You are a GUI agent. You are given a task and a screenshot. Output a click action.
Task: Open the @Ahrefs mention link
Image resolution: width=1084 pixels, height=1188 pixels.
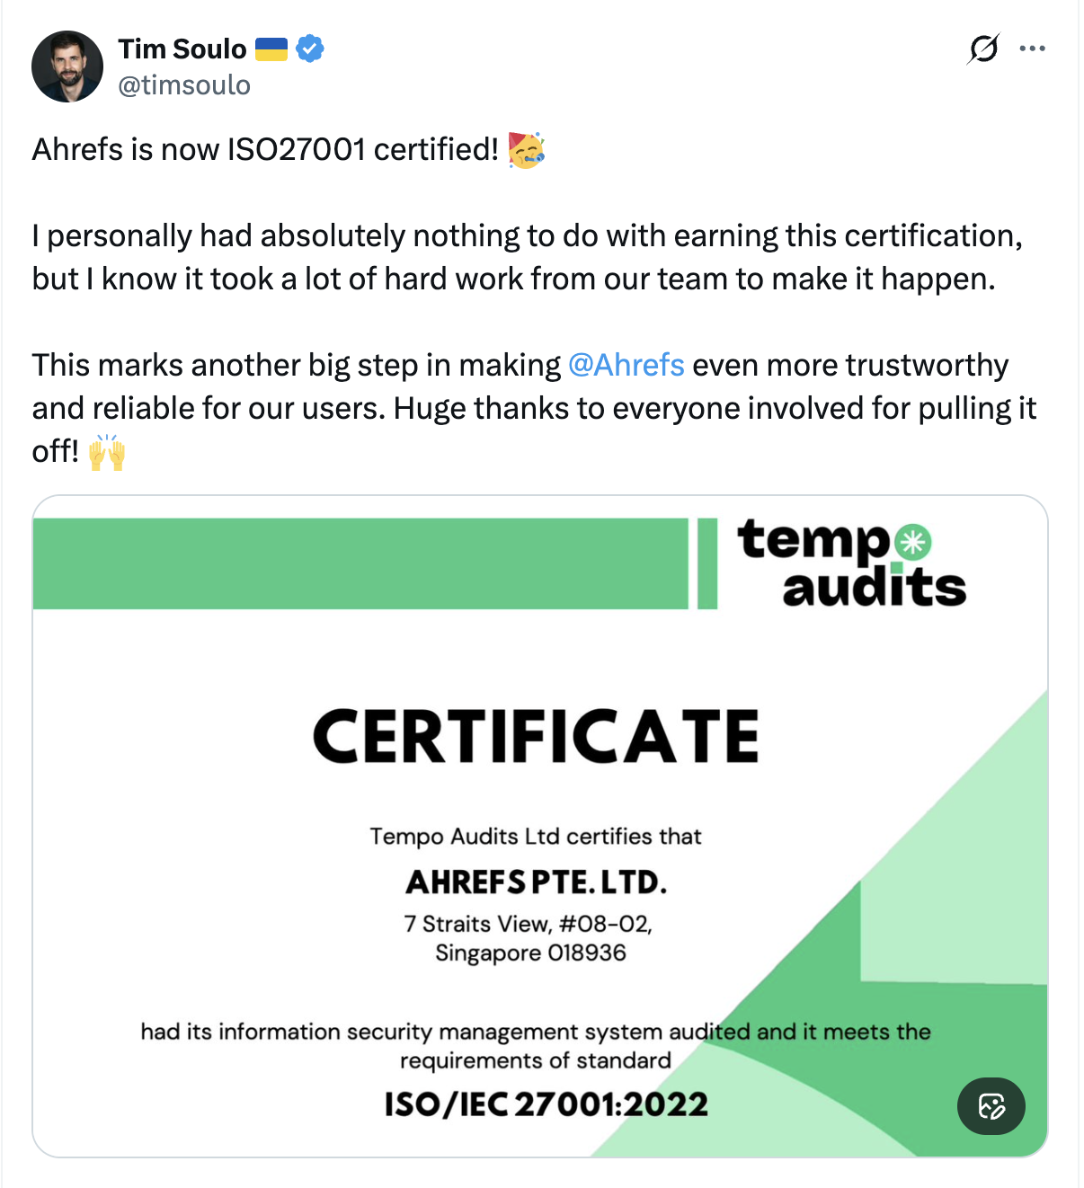click(626, 365)
